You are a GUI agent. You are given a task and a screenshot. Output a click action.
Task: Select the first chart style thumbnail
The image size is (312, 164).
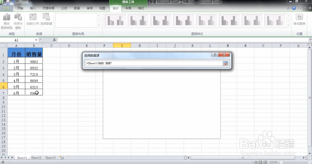(115, 20)
